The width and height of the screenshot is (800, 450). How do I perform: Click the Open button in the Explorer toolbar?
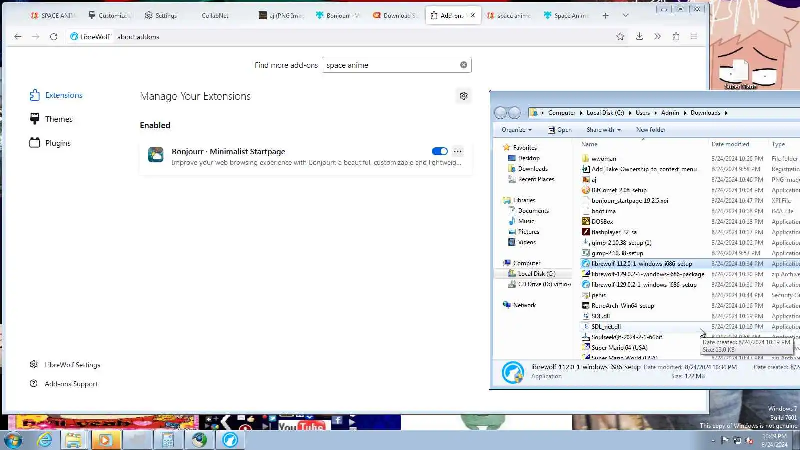pyautogui.click(x=560, y=130)
